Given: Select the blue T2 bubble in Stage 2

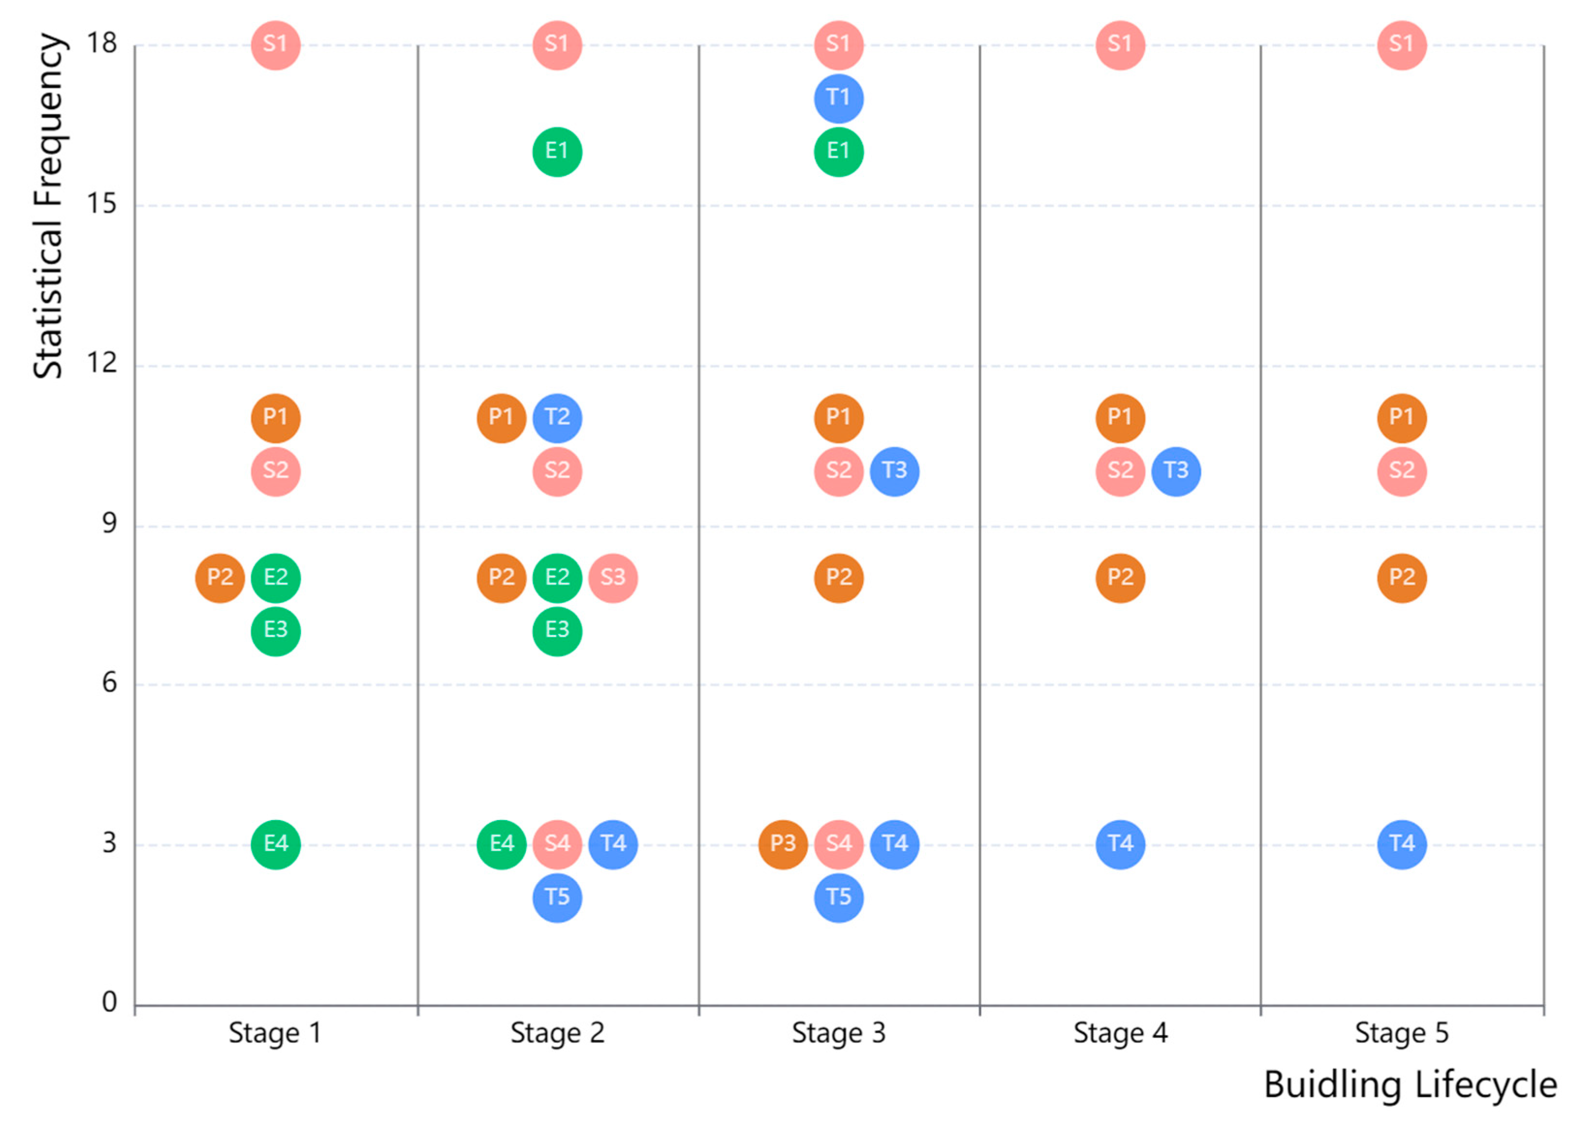Looking at the screenshot, I should pyautogui.click(x=557, y=418).
